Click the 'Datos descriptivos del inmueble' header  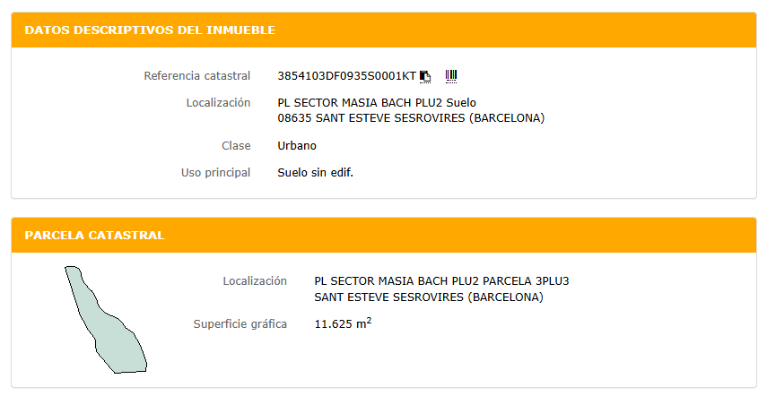pyautogui.click(x=150, y=30)
